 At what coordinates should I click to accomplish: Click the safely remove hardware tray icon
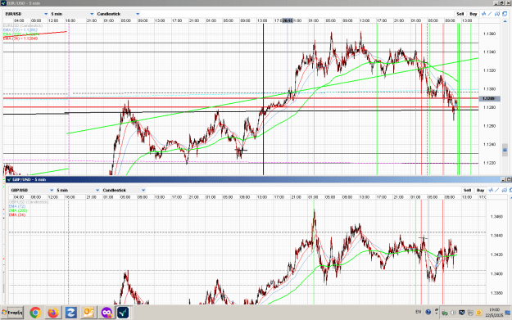[444, 313]
